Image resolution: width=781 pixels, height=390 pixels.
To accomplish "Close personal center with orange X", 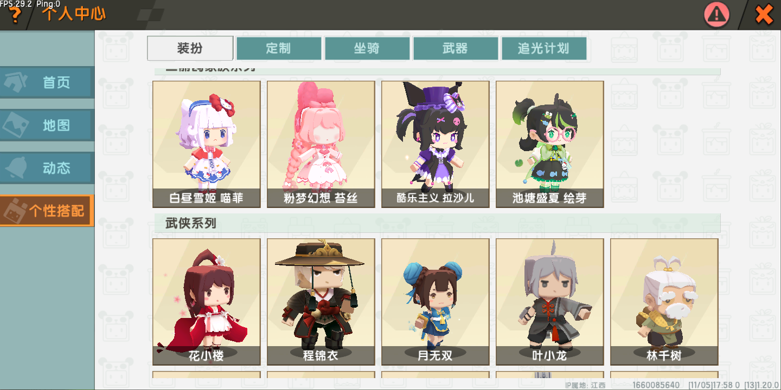I will [x=764, y=14].
